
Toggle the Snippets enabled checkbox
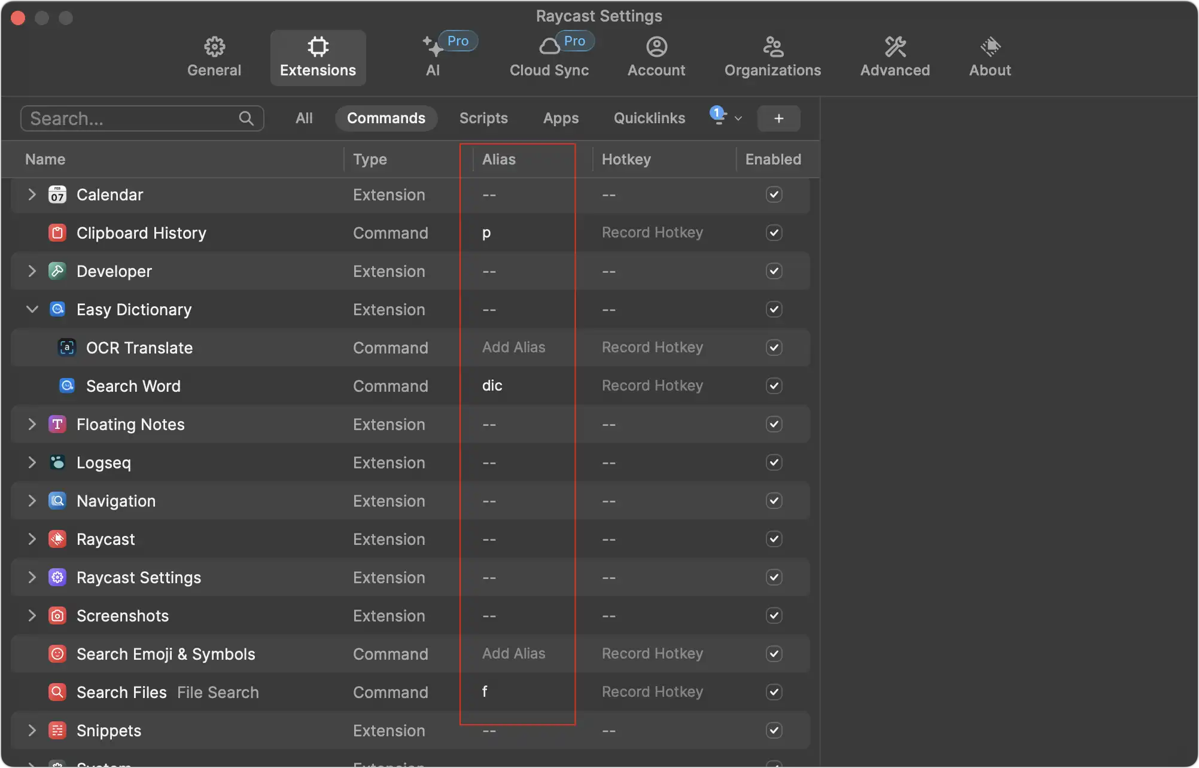[x=774, y=730]
